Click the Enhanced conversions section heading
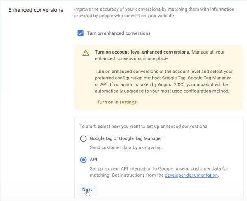 tap(36, 9)
